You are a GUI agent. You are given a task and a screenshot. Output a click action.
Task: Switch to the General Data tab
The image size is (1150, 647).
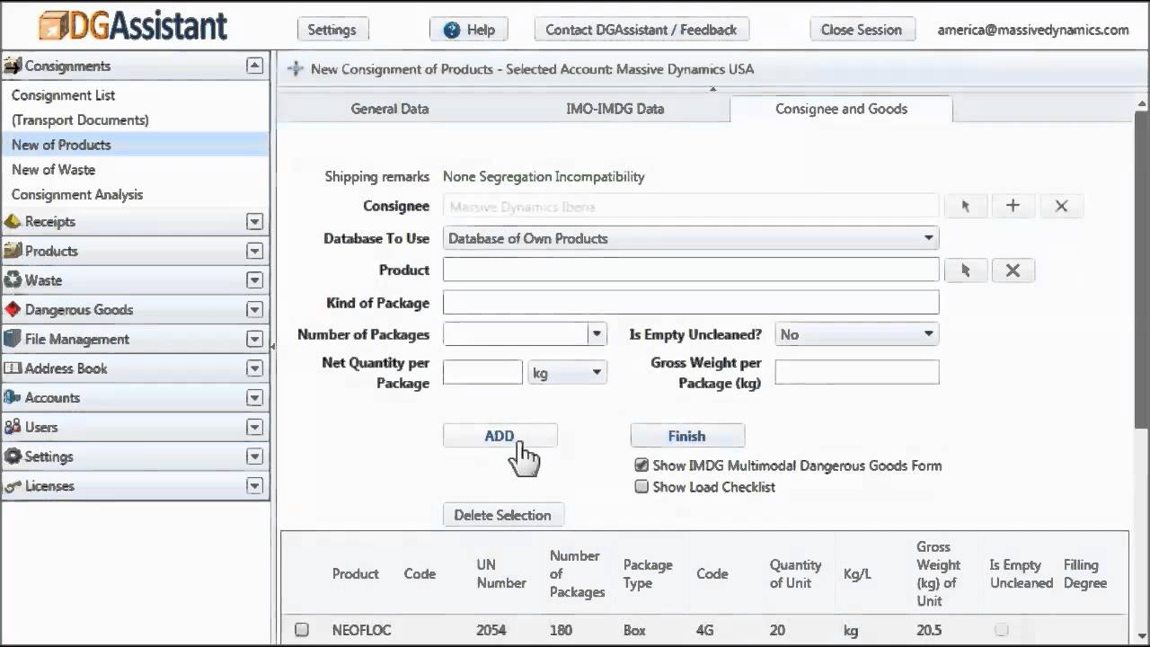(x=389, y=109)
